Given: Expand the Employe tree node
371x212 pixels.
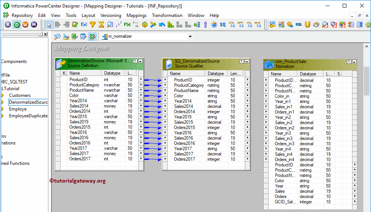Looking at the screenshot, I should (3, 109).
